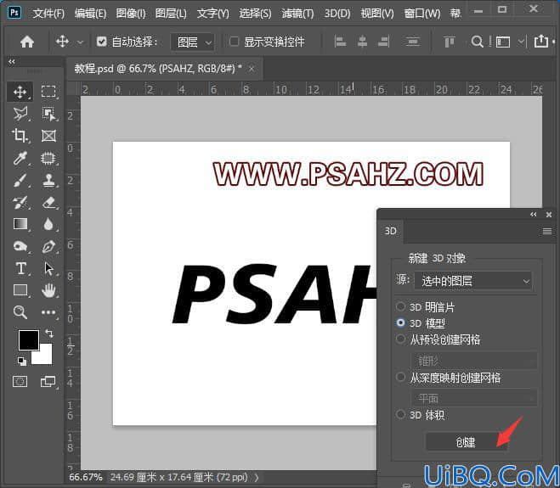The height and width of the screenshot is (488, 560).
Task: Activate the Gradient tool
Action: (x=20, y=224)
